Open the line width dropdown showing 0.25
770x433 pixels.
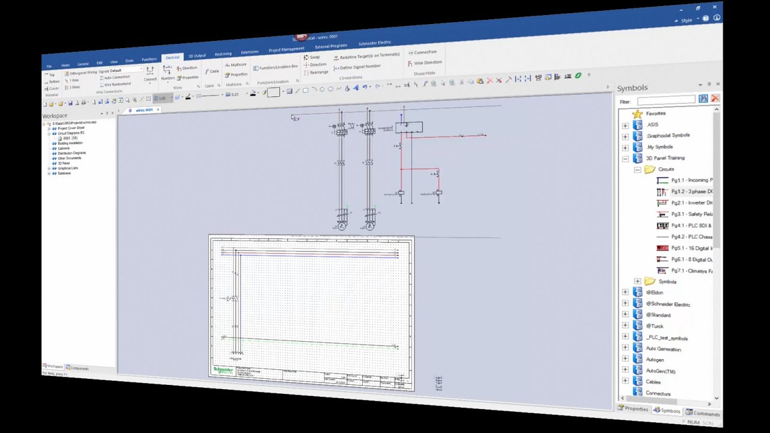click(236, 94)
